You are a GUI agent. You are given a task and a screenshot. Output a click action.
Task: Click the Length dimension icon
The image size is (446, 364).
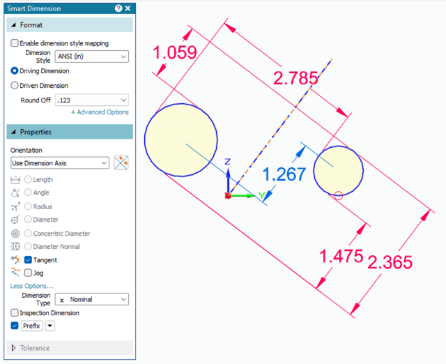(x=15, y=180)
